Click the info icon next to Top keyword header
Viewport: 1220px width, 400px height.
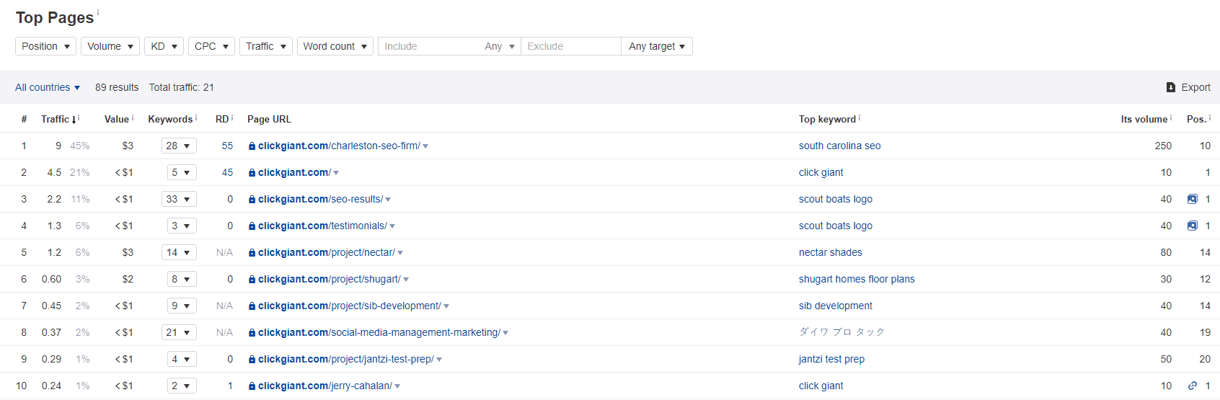(x=859, y=117)
